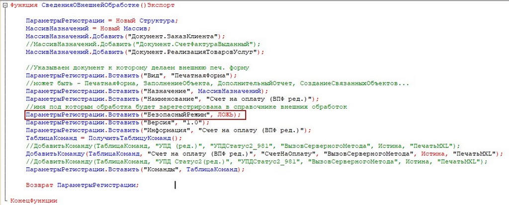
Task: Click the КонецФункции keyword
Action: (34, 201)
